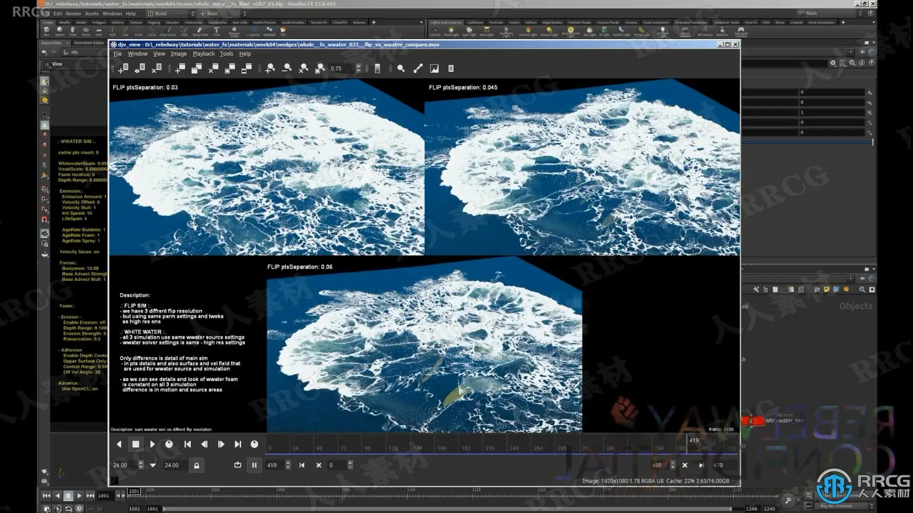
Task: Open the information tool icon
Action: [451, 68]
